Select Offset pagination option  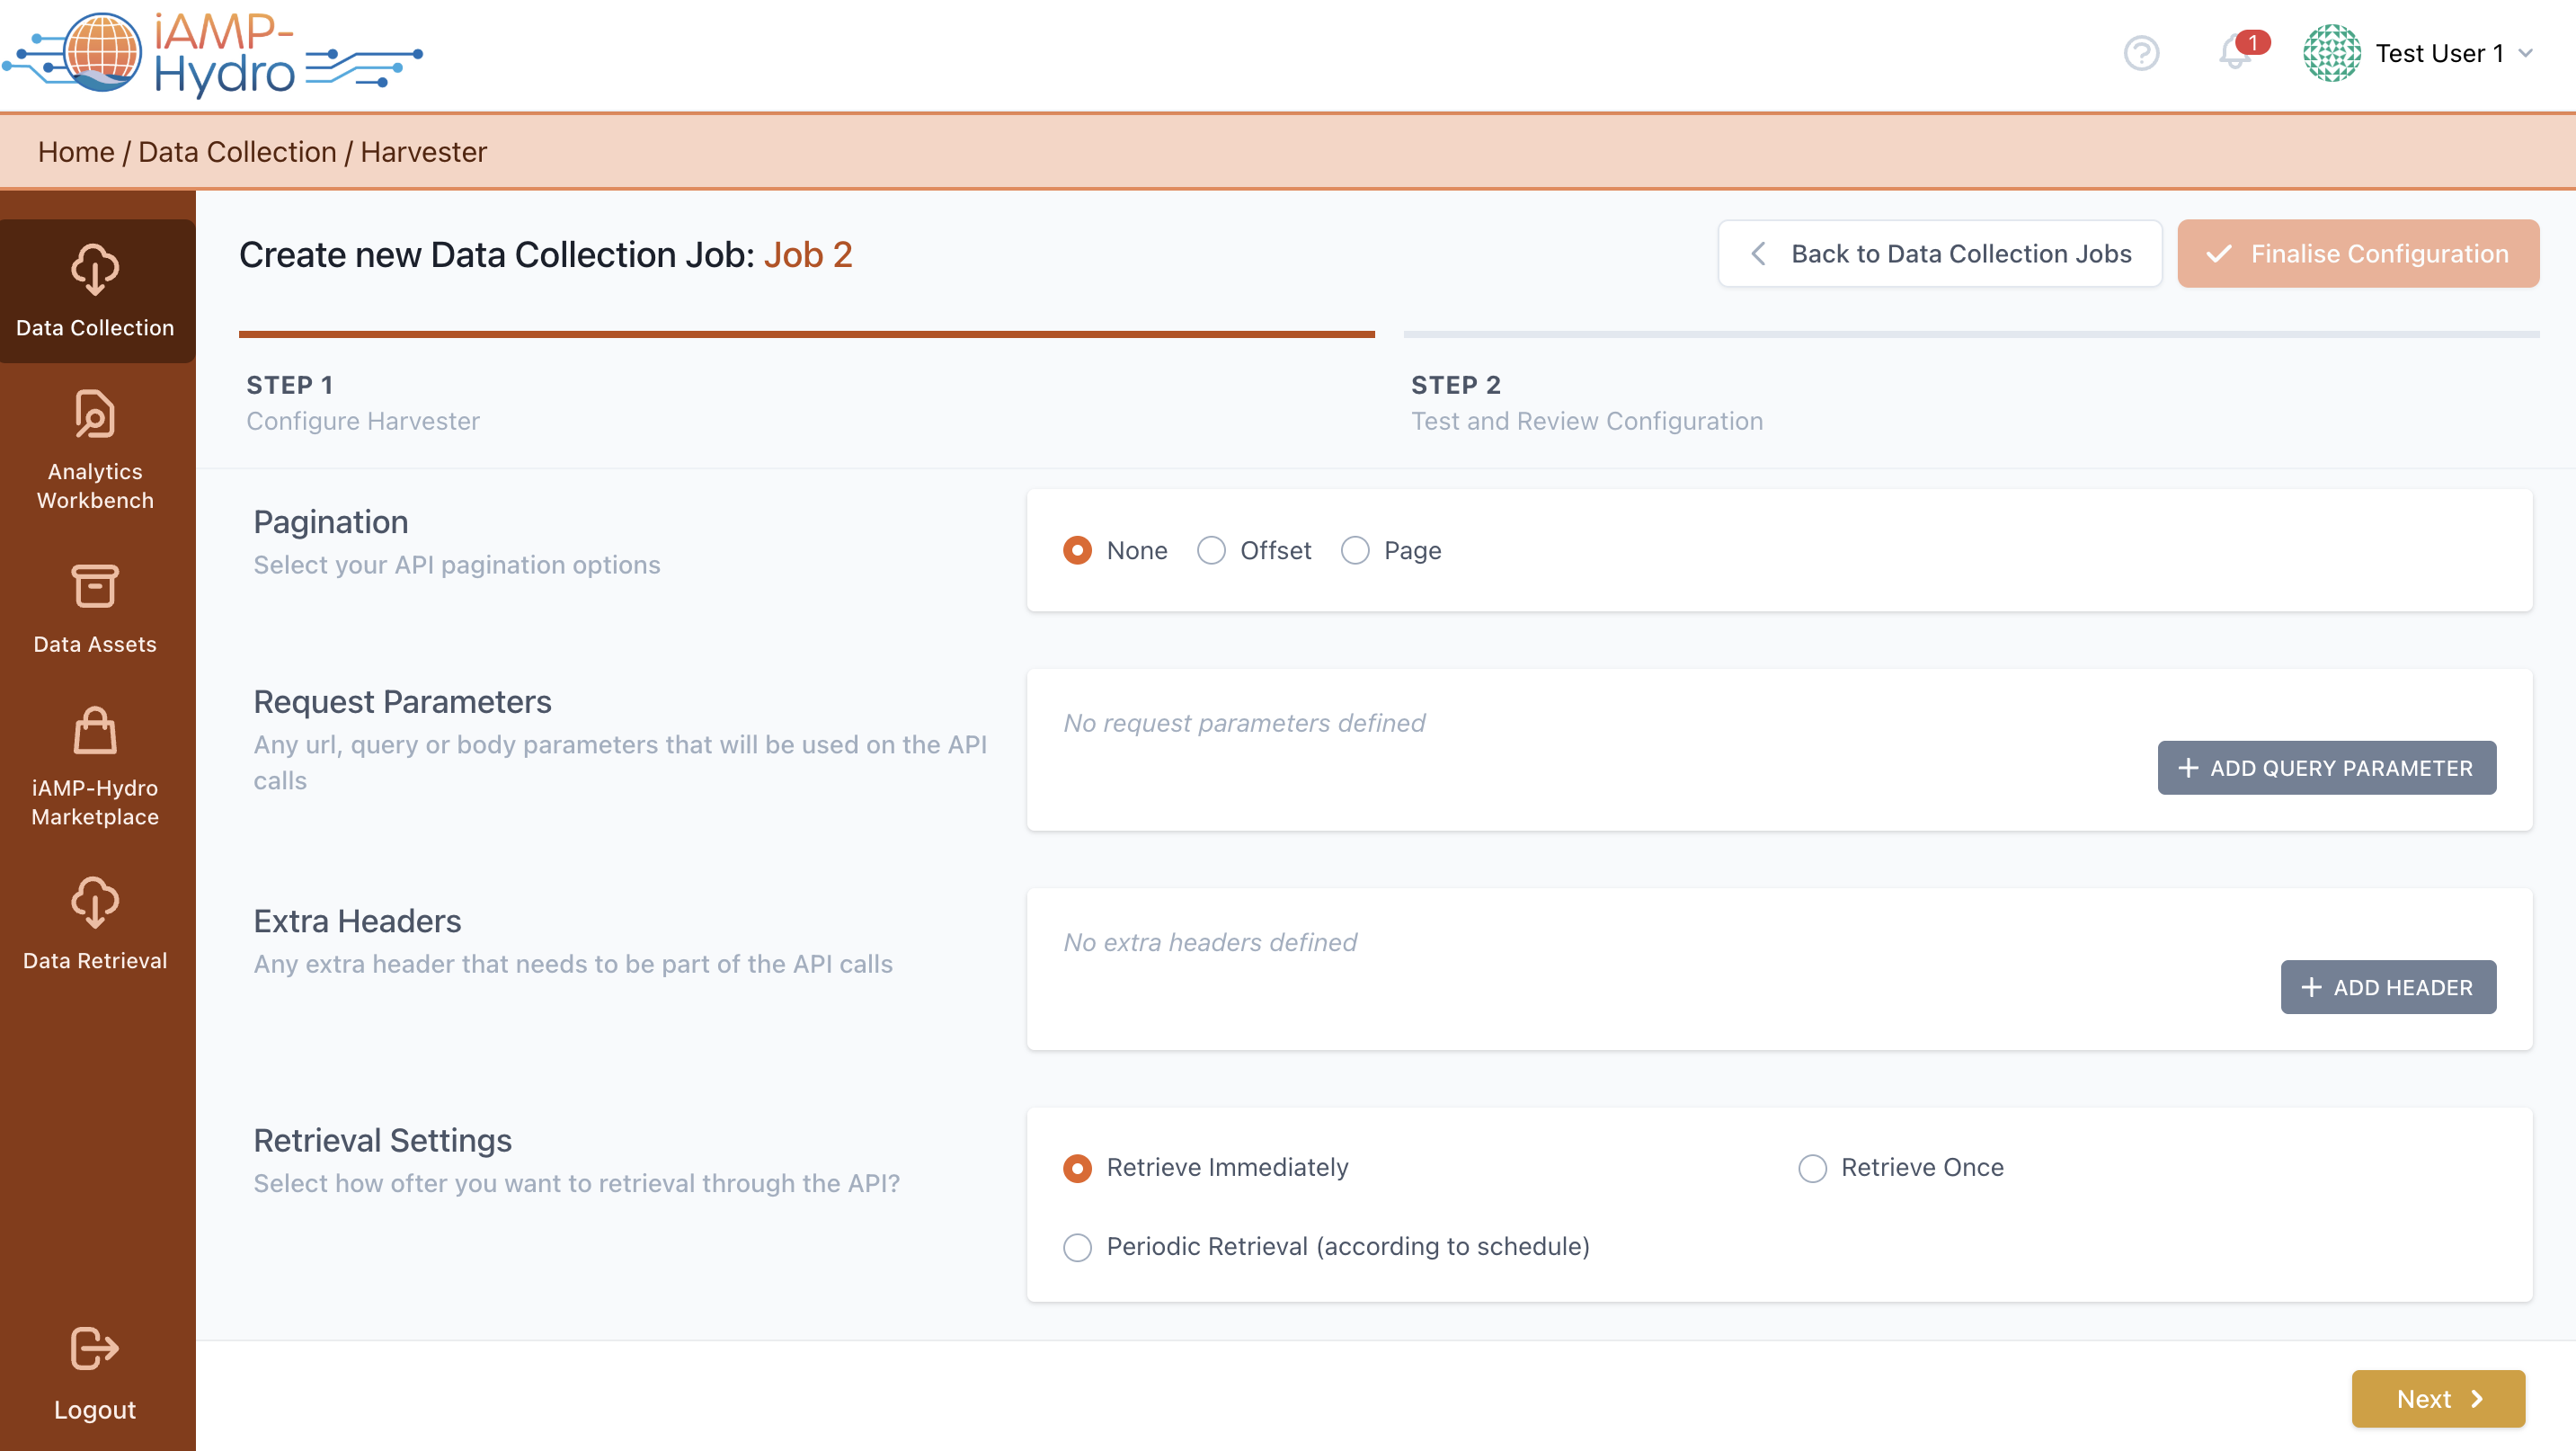(x=1211, y=551)
